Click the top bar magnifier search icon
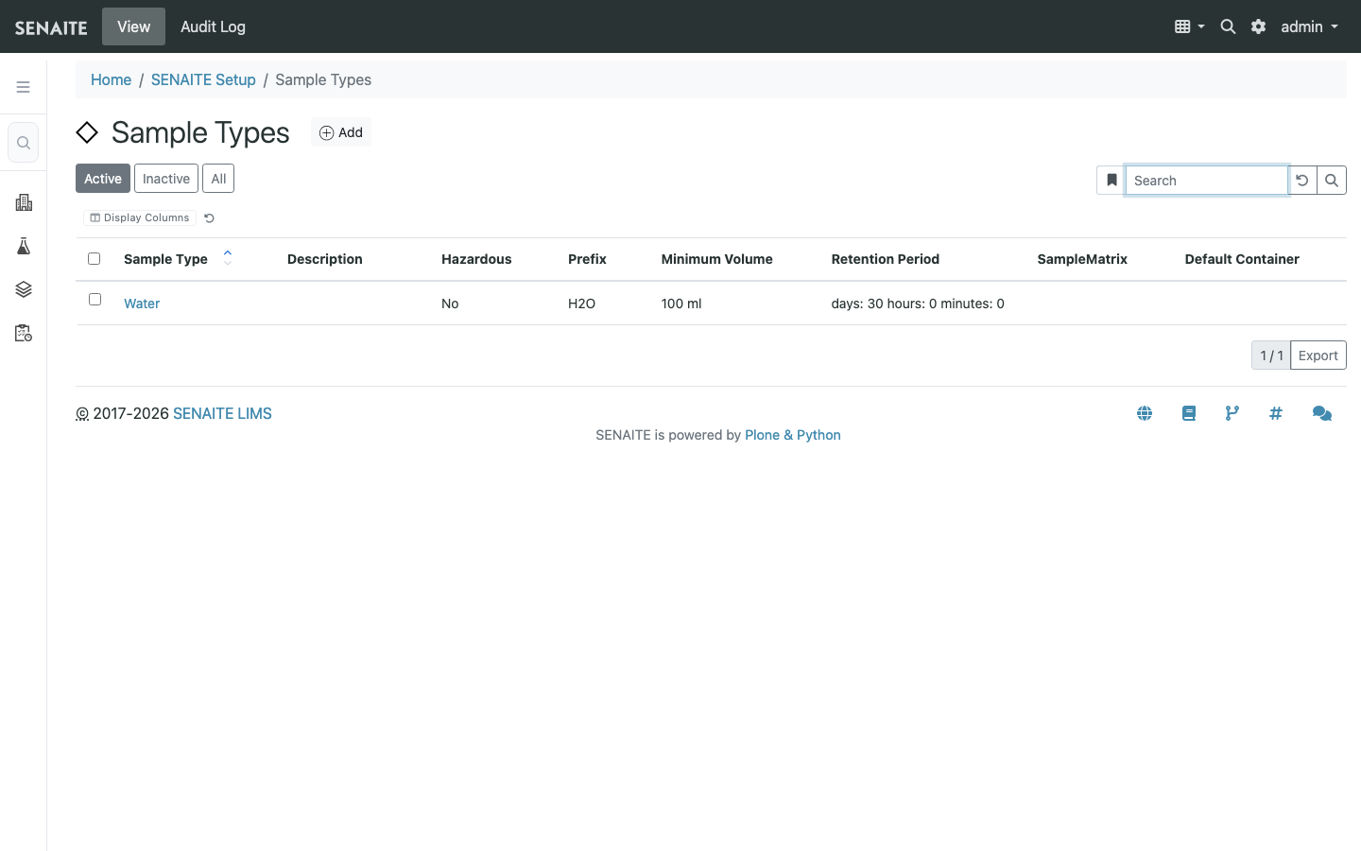The width and height of the screenshot is (1361, 851). click(x=1228, y=26)
